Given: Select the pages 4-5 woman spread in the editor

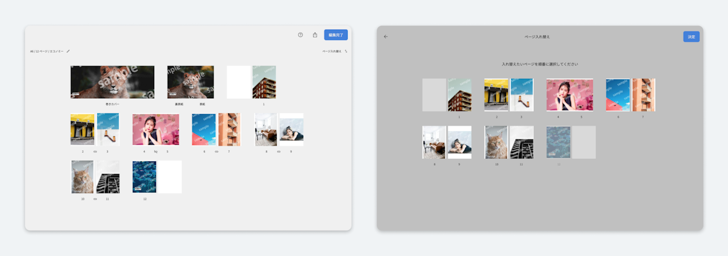Looking at the screenshot, I should tap(156, 129).
